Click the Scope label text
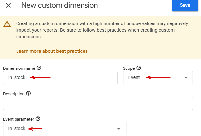Image resolution: width=201 pixels, height=136 pixels. [x=129, y=68]
